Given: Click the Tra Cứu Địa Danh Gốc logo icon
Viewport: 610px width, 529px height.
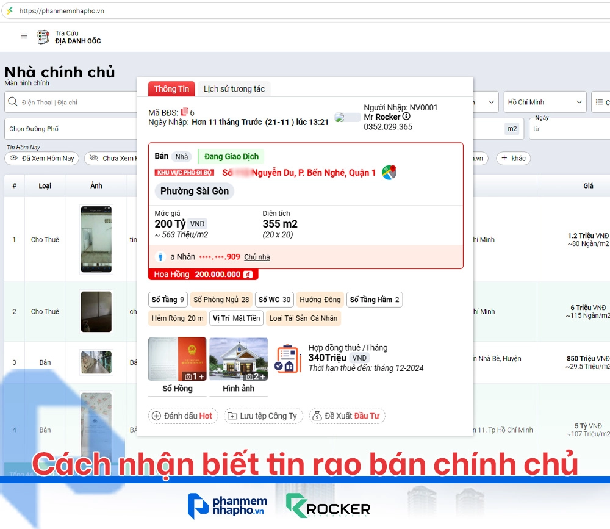Looking at the screenshot, I should pyautogui.click(x=43, y=37).
